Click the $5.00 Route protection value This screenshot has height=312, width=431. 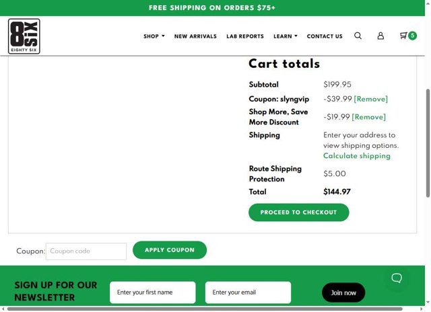pos(335,173)
